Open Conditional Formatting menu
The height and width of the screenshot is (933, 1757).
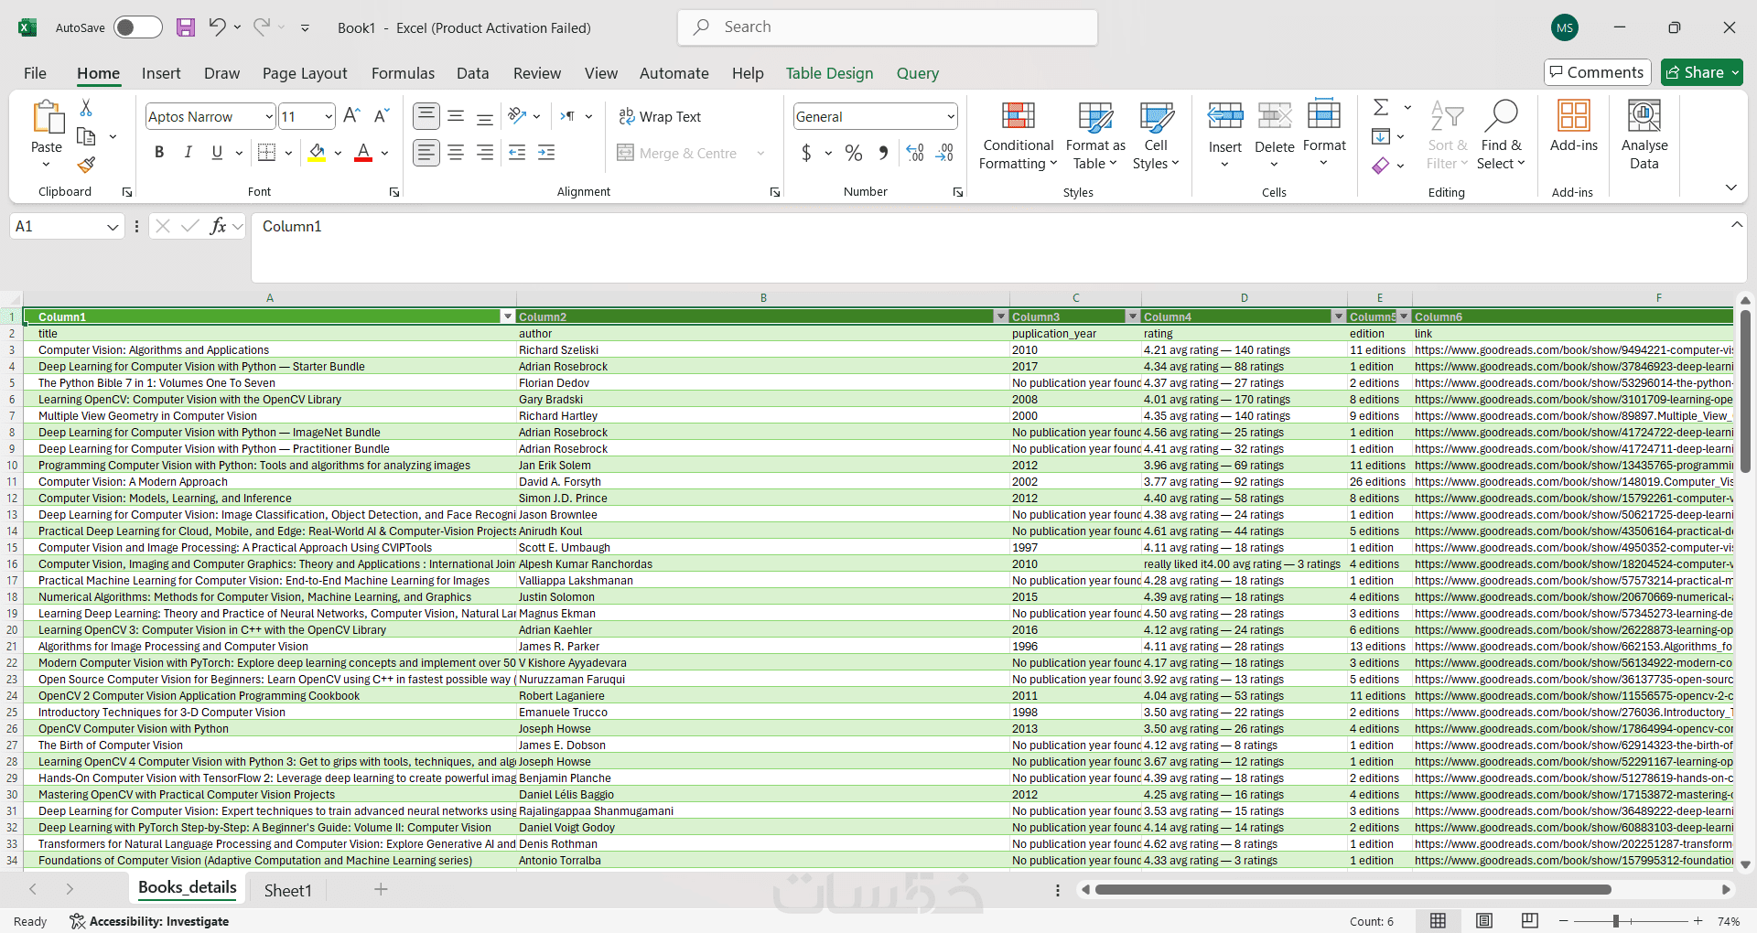pos(1019,135)
